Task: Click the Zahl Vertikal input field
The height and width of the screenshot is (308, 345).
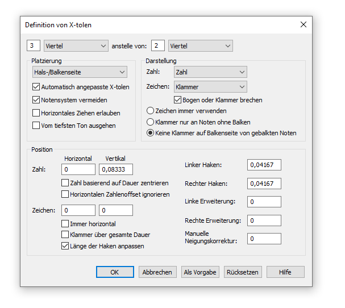Action: pos(116,169)
